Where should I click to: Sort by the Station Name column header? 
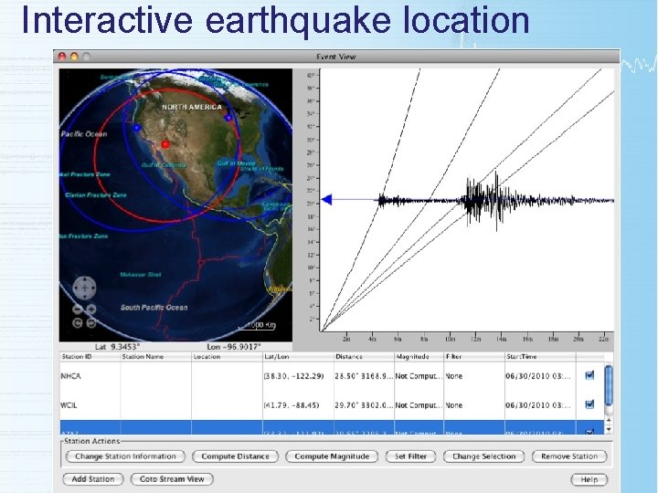(x=155, y=357)
